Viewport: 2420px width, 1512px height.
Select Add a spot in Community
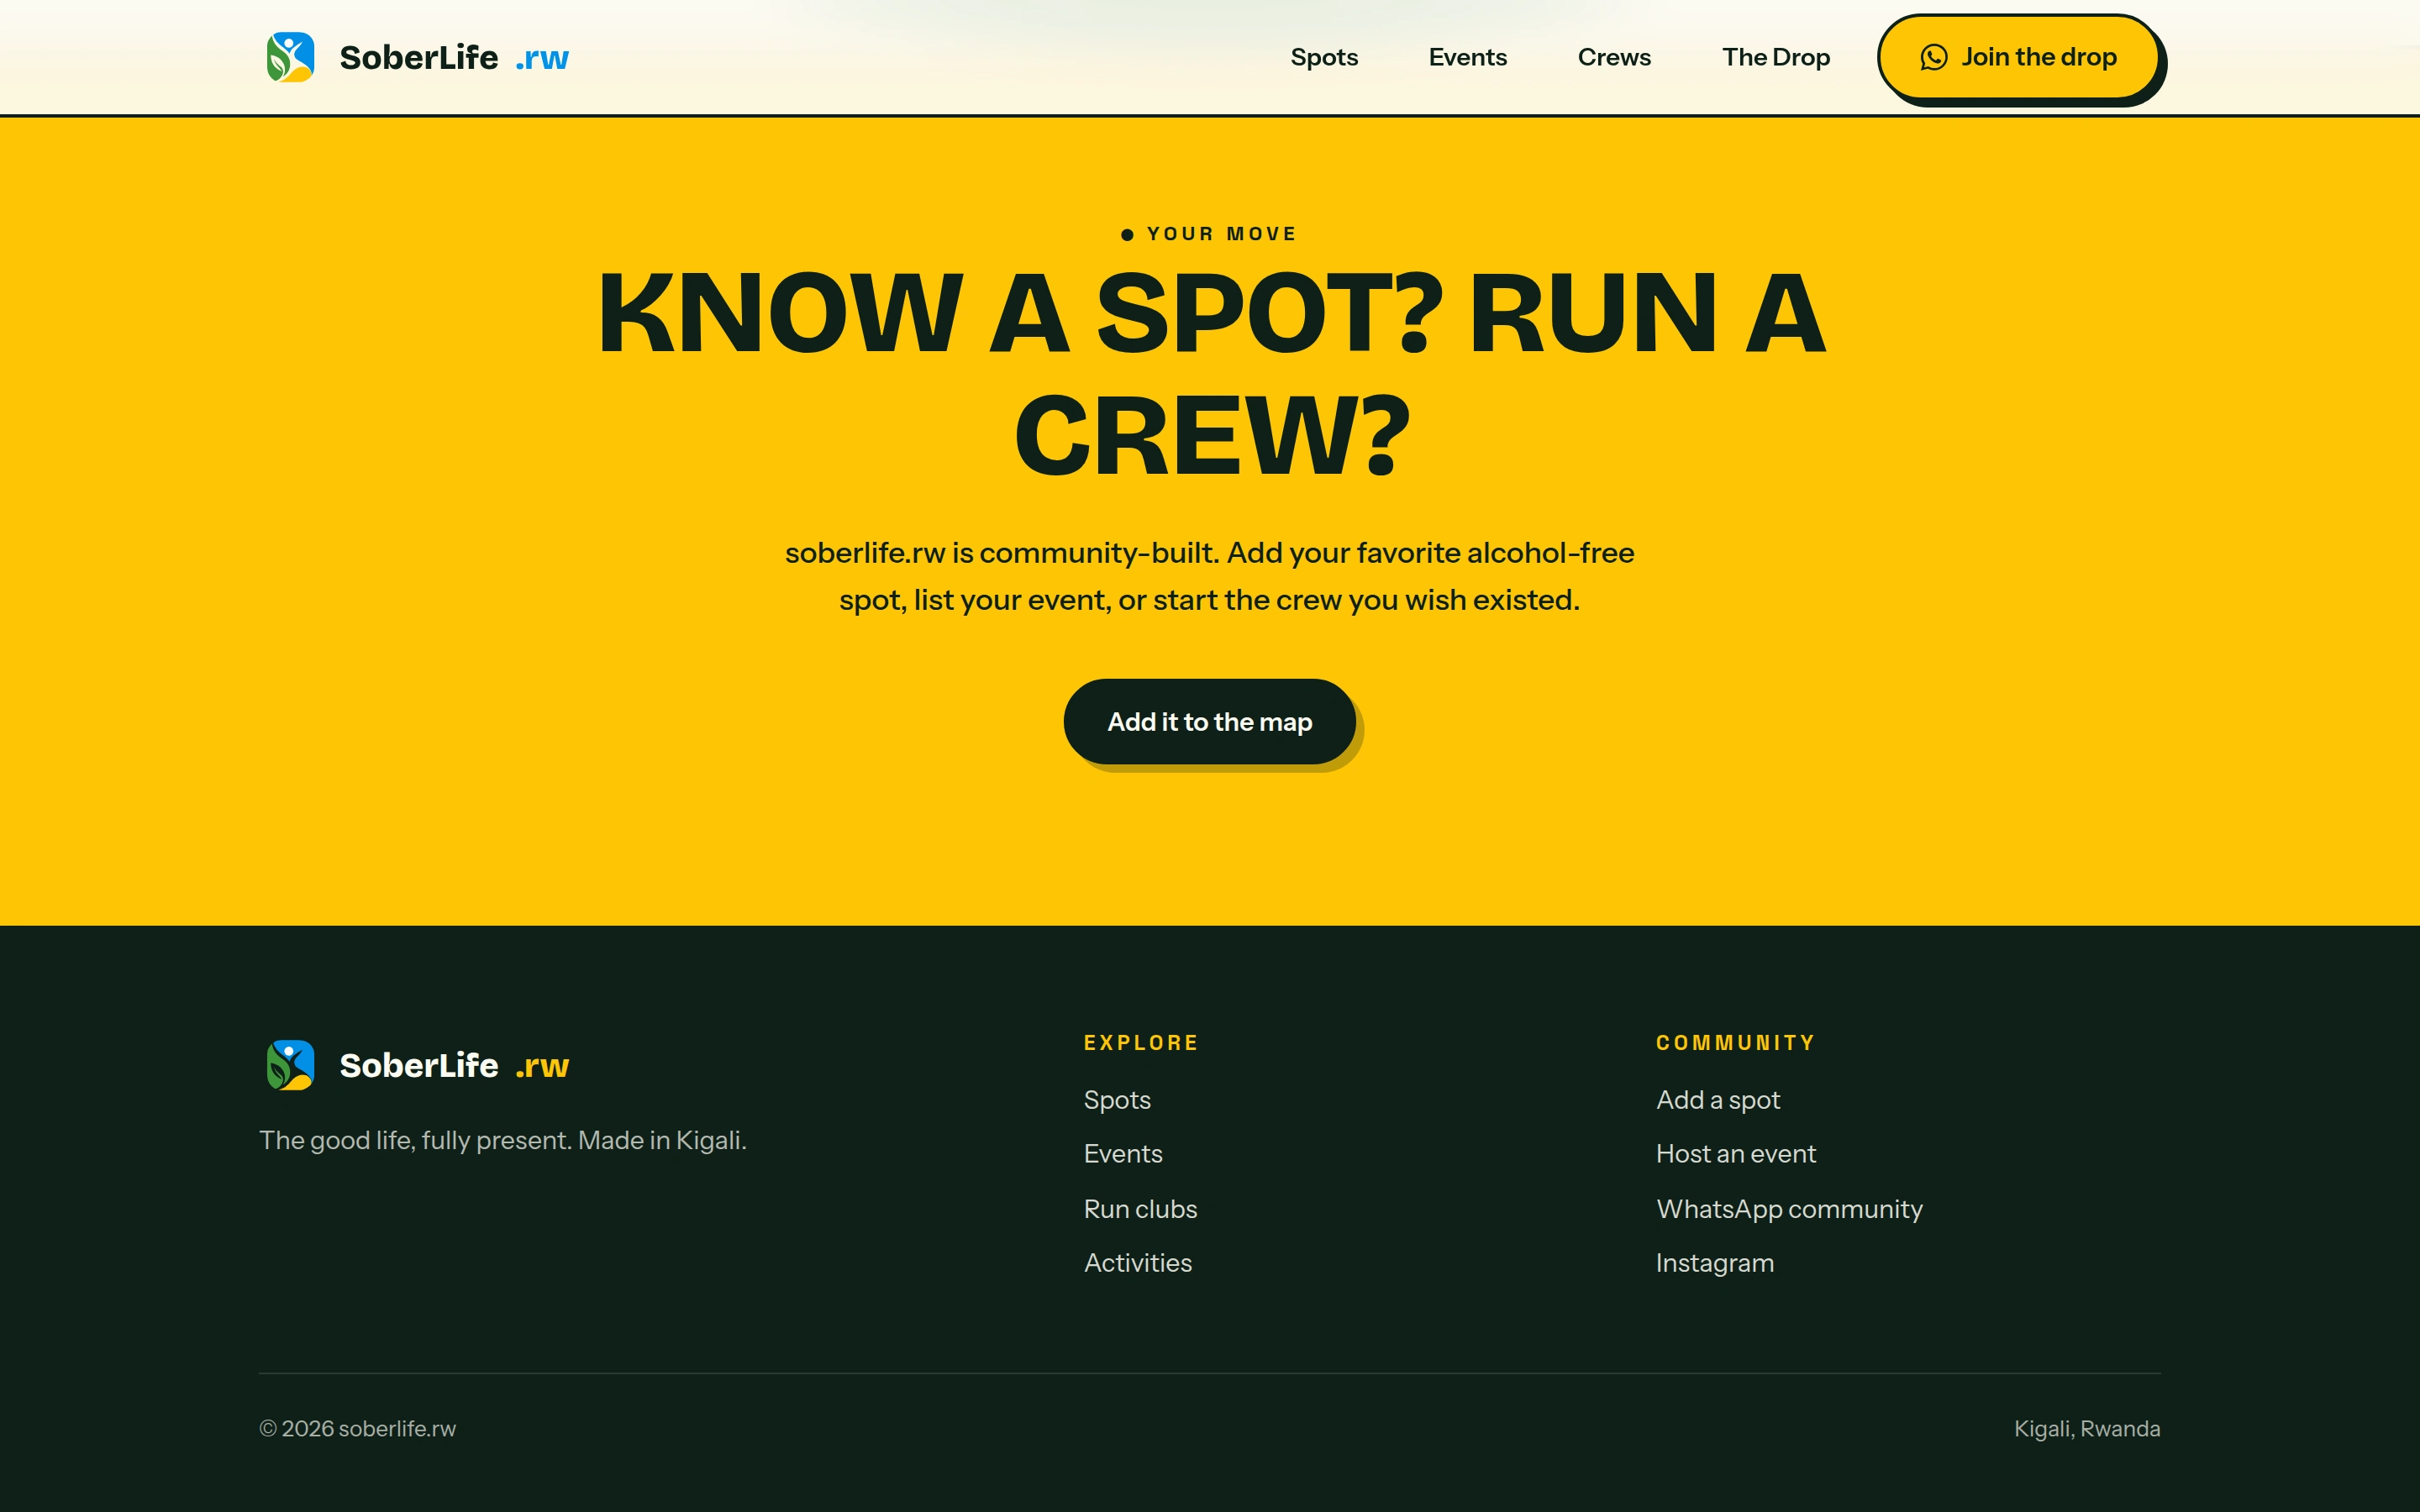click(1718, 1100)
